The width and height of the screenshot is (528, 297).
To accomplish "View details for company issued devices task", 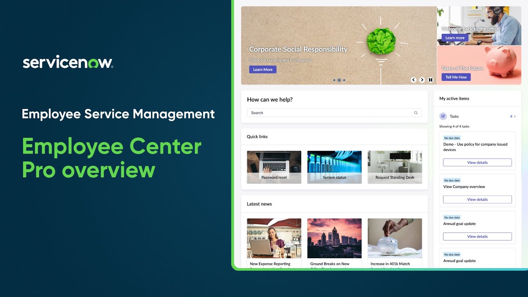I will pos(477,162).
